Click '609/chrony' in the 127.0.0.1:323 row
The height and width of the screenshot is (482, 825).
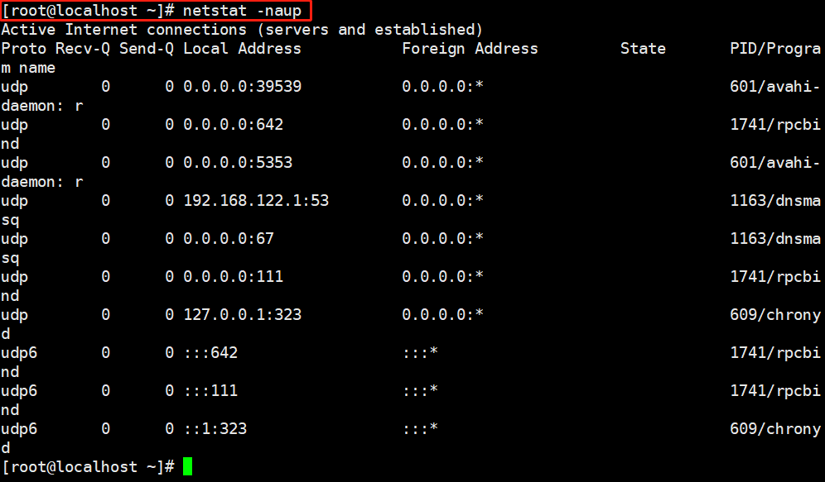click(x=775, y=314)
